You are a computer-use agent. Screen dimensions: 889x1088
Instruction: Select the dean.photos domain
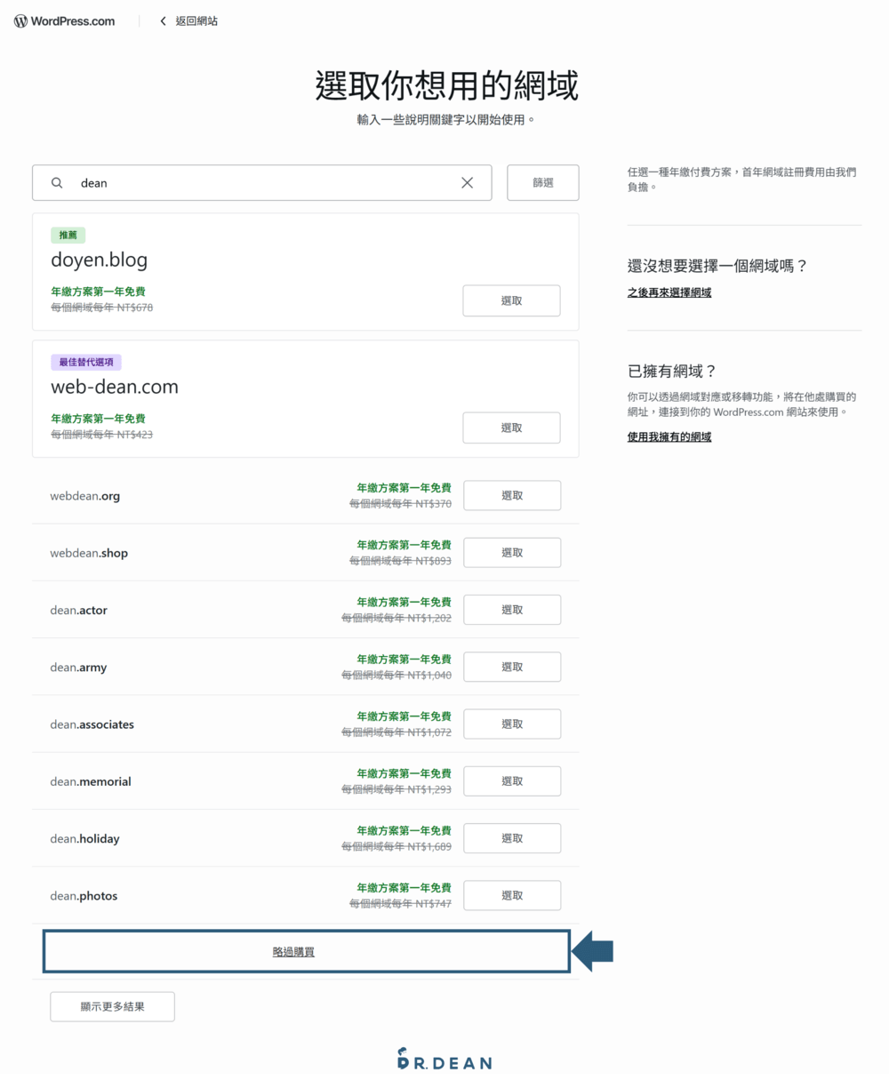511,895
